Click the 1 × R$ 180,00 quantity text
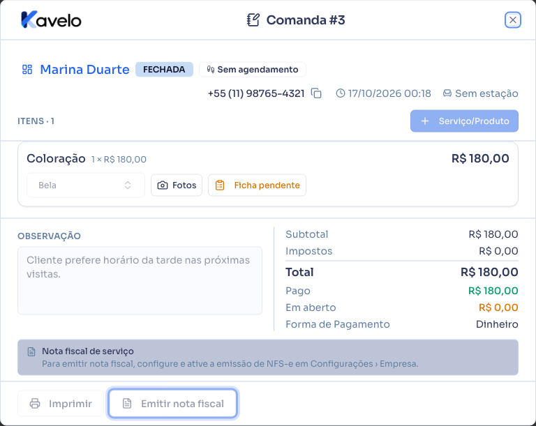The height and width of the screenshot is (426, 536). pyautogui.click(x=119, y=160)
